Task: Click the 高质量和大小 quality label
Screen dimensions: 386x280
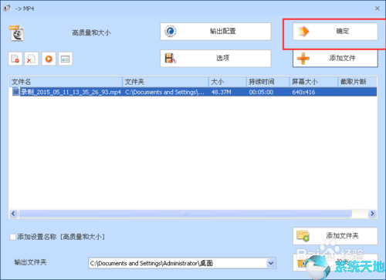Action: pyautogui.click(x=91, y=32)
